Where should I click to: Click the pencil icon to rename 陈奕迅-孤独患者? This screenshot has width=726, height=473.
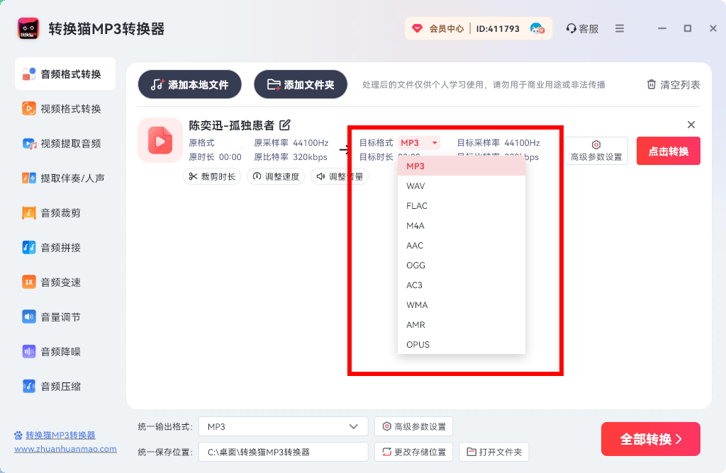(x=284, y=124)
